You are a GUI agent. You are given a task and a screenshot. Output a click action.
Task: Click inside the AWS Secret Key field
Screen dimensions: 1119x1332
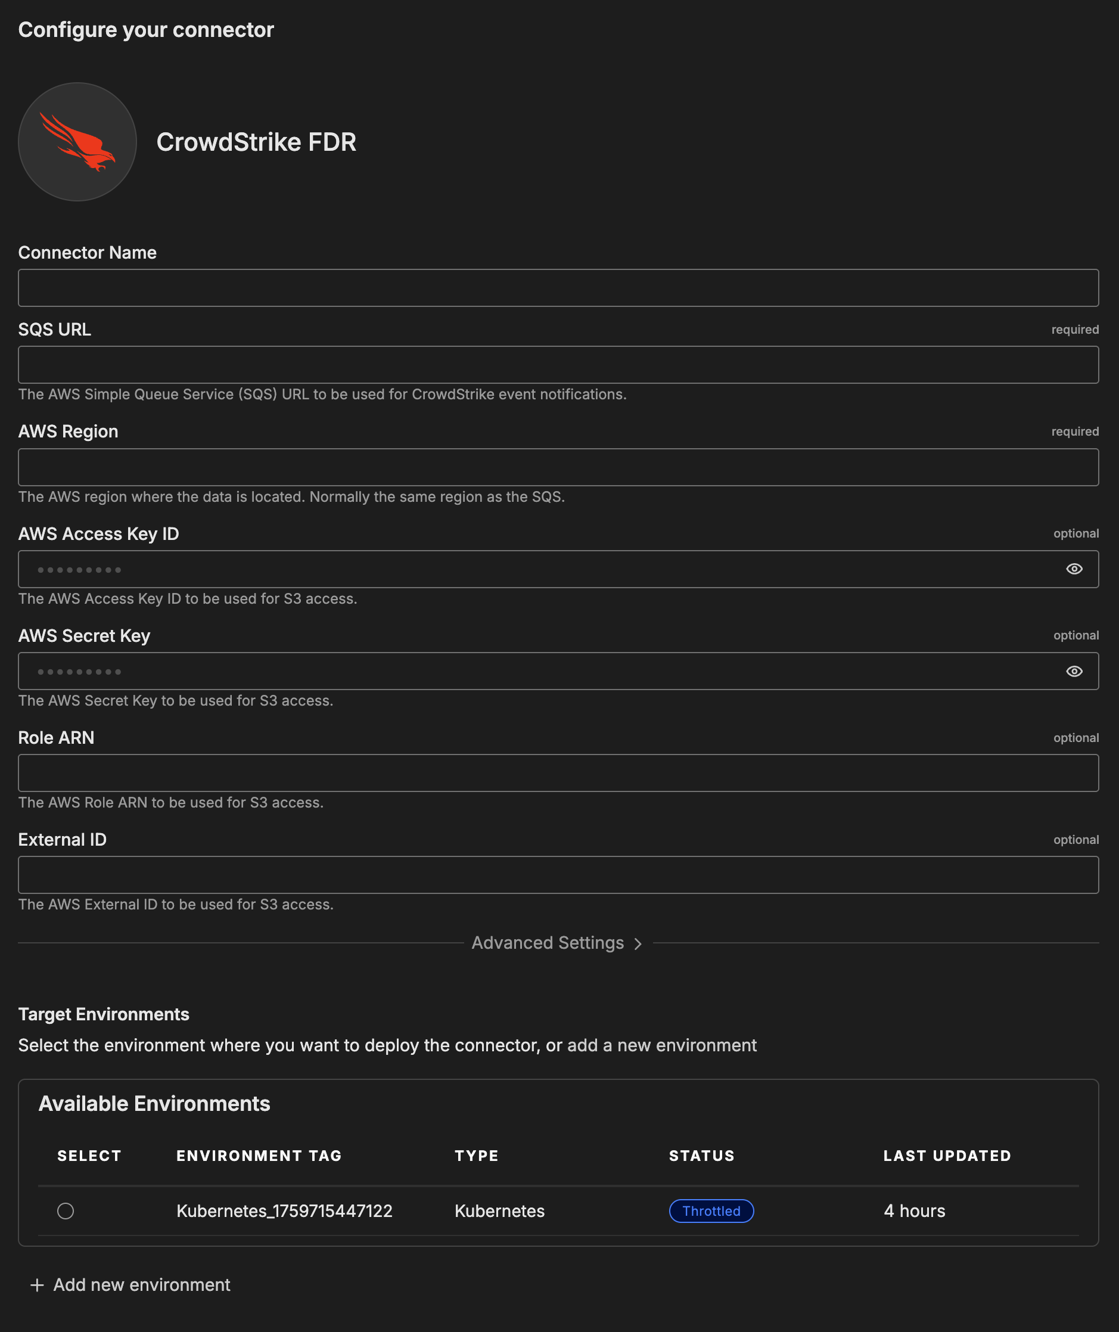point(539,670)
